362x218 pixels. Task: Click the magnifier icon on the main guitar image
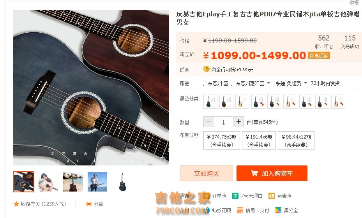(x=163, y=160)
